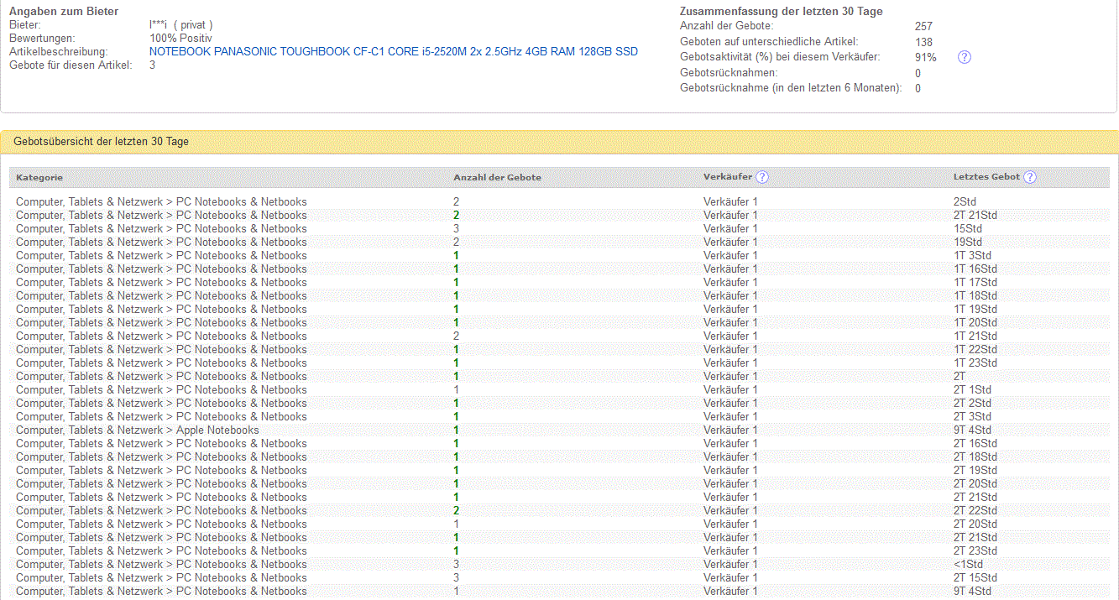Click the Anzahl der Gebote column header
The width and height of the screenshot is (1119, 600).
pos(497,177)
